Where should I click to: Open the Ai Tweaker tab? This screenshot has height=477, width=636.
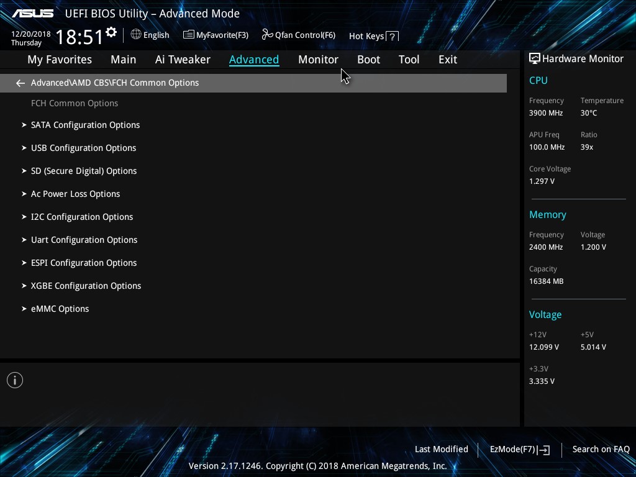(x=183, y=60)
